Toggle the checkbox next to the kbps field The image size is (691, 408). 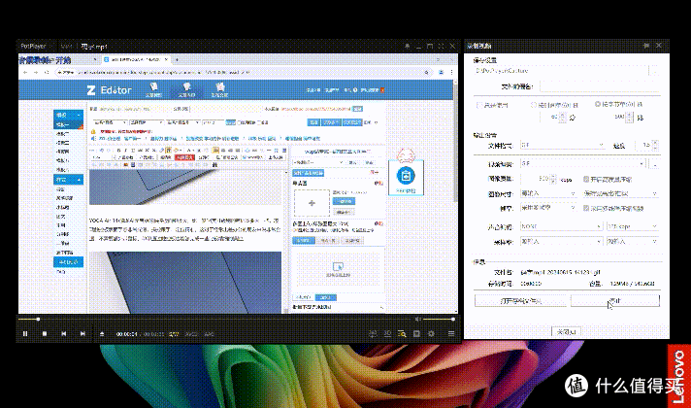(x=586, y=179)
